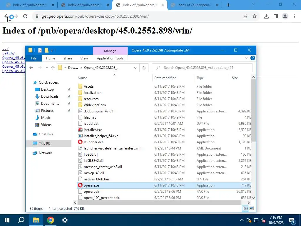Select installer.exe file icon
Image resolution: width=301 pixels, height=226 pixels.
(x=80, y=130)
